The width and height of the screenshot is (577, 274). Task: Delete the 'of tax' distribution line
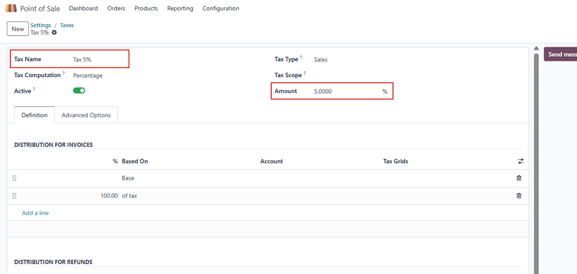519,196
